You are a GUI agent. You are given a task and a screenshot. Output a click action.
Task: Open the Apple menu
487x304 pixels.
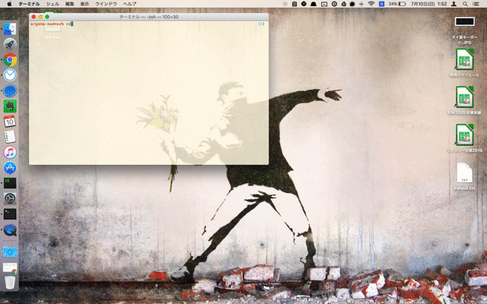click(x=9, y=4)
